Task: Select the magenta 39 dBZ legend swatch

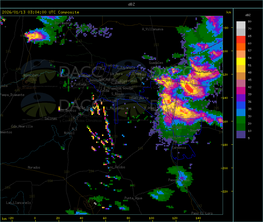Action: pos(241,90)
